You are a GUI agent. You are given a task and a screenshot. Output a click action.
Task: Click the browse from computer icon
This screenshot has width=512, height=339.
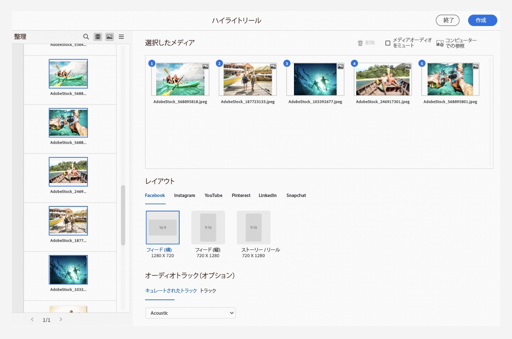[x=440, y=43]
